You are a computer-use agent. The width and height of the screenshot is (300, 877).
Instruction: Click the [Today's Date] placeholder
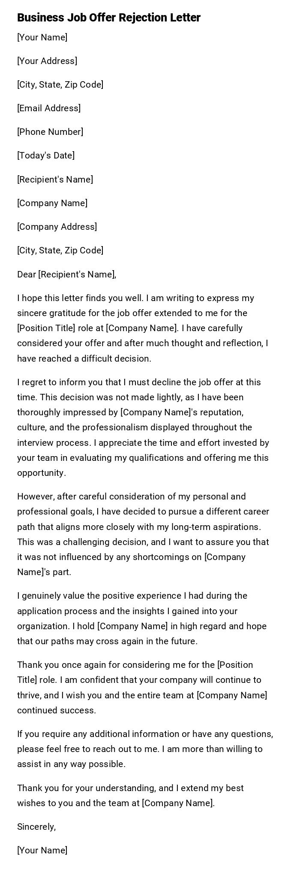[x=46, y=155]
